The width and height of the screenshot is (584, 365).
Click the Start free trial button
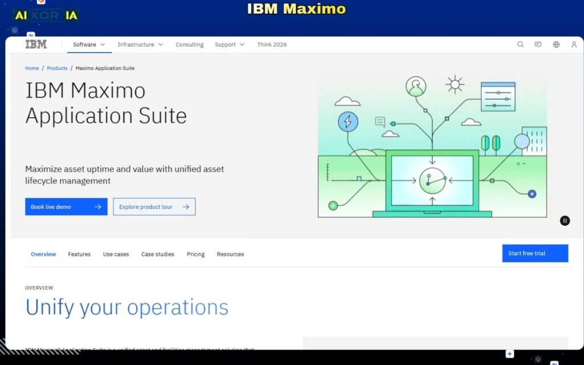pos(535,253)
